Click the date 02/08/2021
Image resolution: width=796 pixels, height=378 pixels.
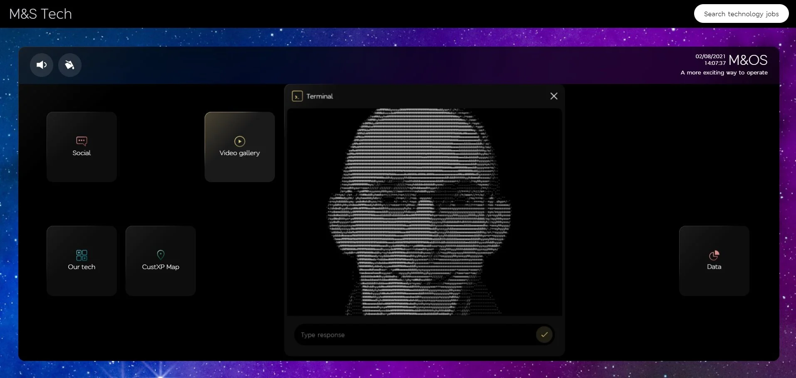[710, 56]
